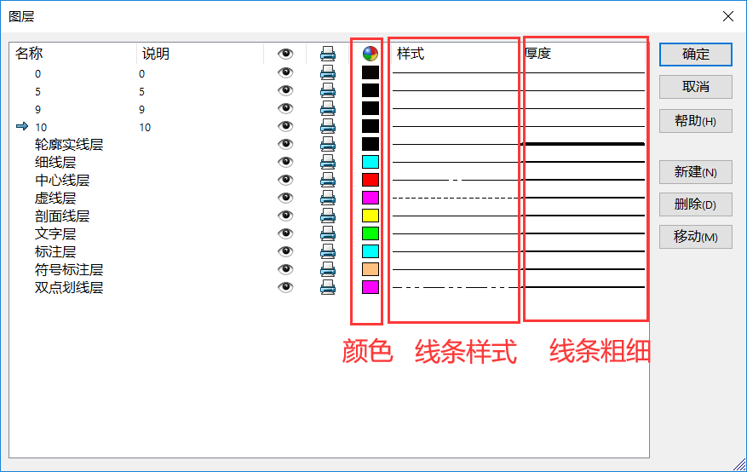Open black color swatch of layer 0
Viewport: 747px width, 472px height.
[371, 72]
